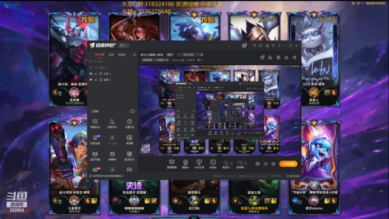Click the padlock icon in top toolbar

pyautogui.click(x=270, y=57)
